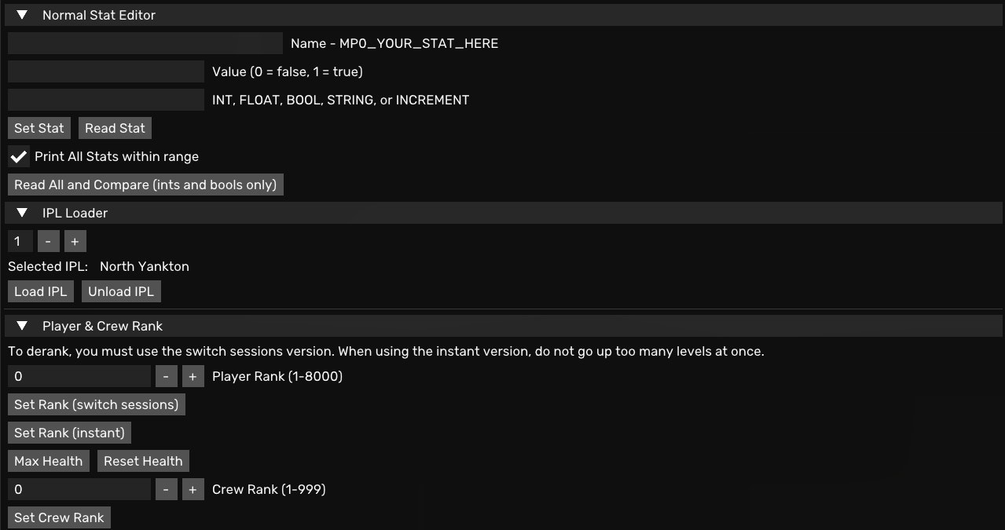
Task: Focus the stat Name input field
Action: pyautogui.click(x=145, y=43)
